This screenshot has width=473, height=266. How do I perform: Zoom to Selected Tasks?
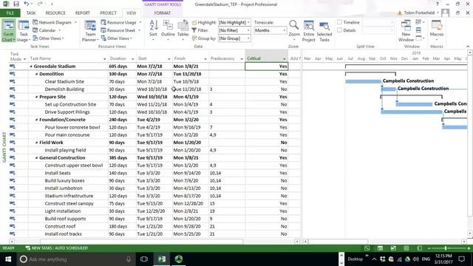[x=324, y=31]
